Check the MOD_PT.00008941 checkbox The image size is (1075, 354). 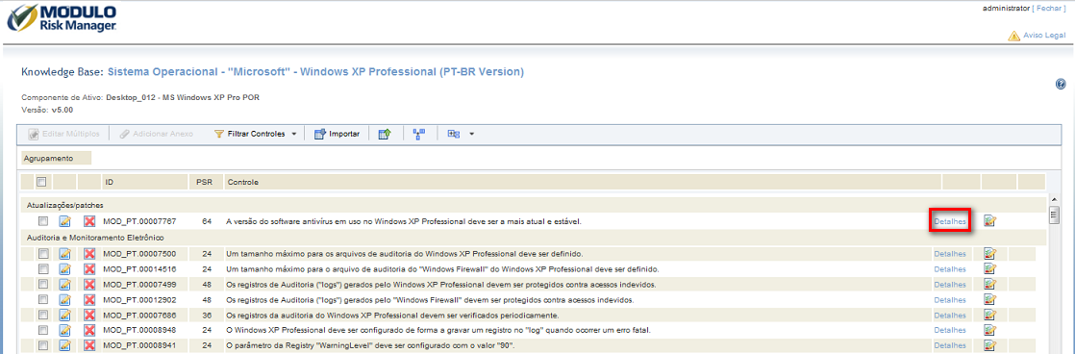coord(43,345)
